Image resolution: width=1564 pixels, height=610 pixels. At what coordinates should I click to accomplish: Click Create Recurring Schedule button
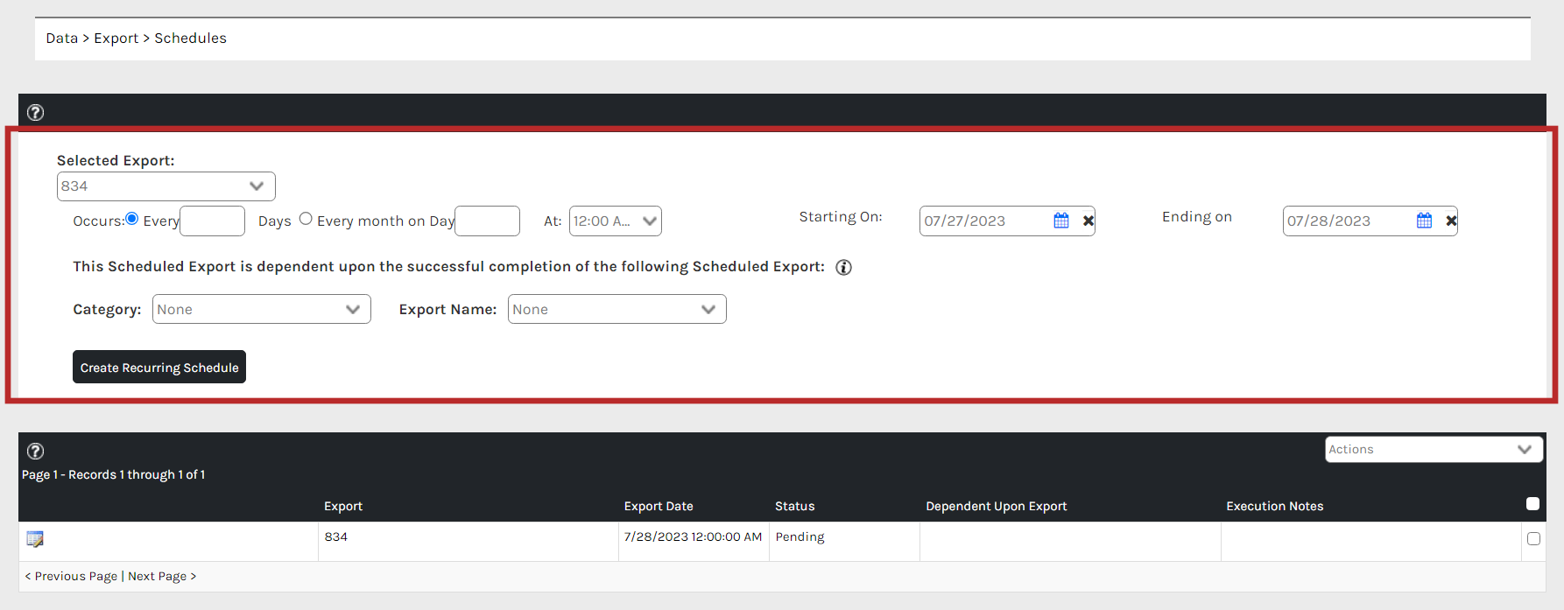point(159,367)
